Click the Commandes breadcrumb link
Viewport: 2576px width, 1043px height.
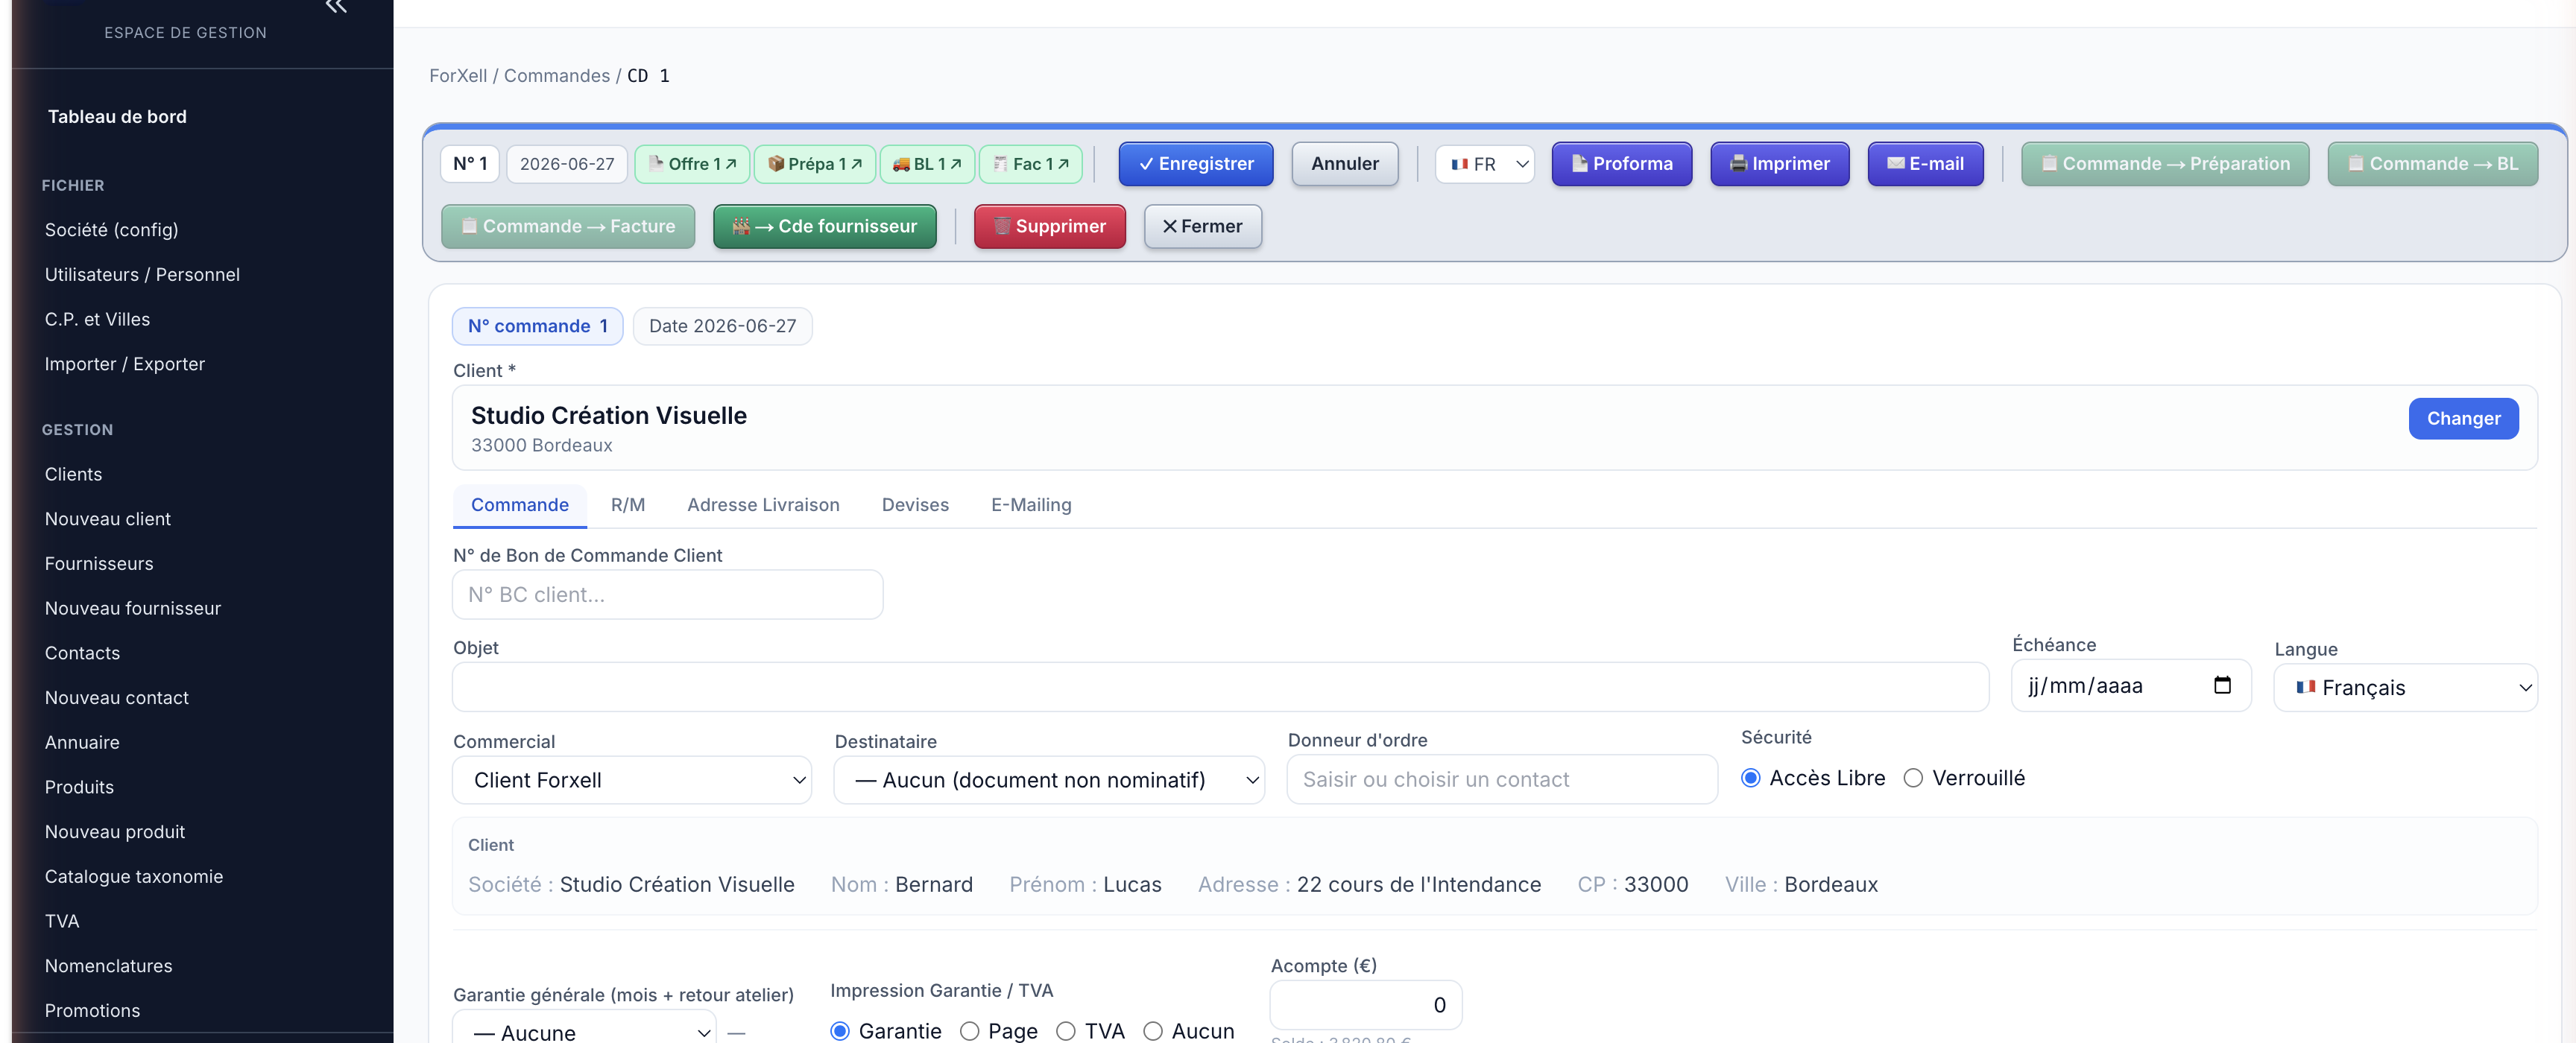point(556,76)
